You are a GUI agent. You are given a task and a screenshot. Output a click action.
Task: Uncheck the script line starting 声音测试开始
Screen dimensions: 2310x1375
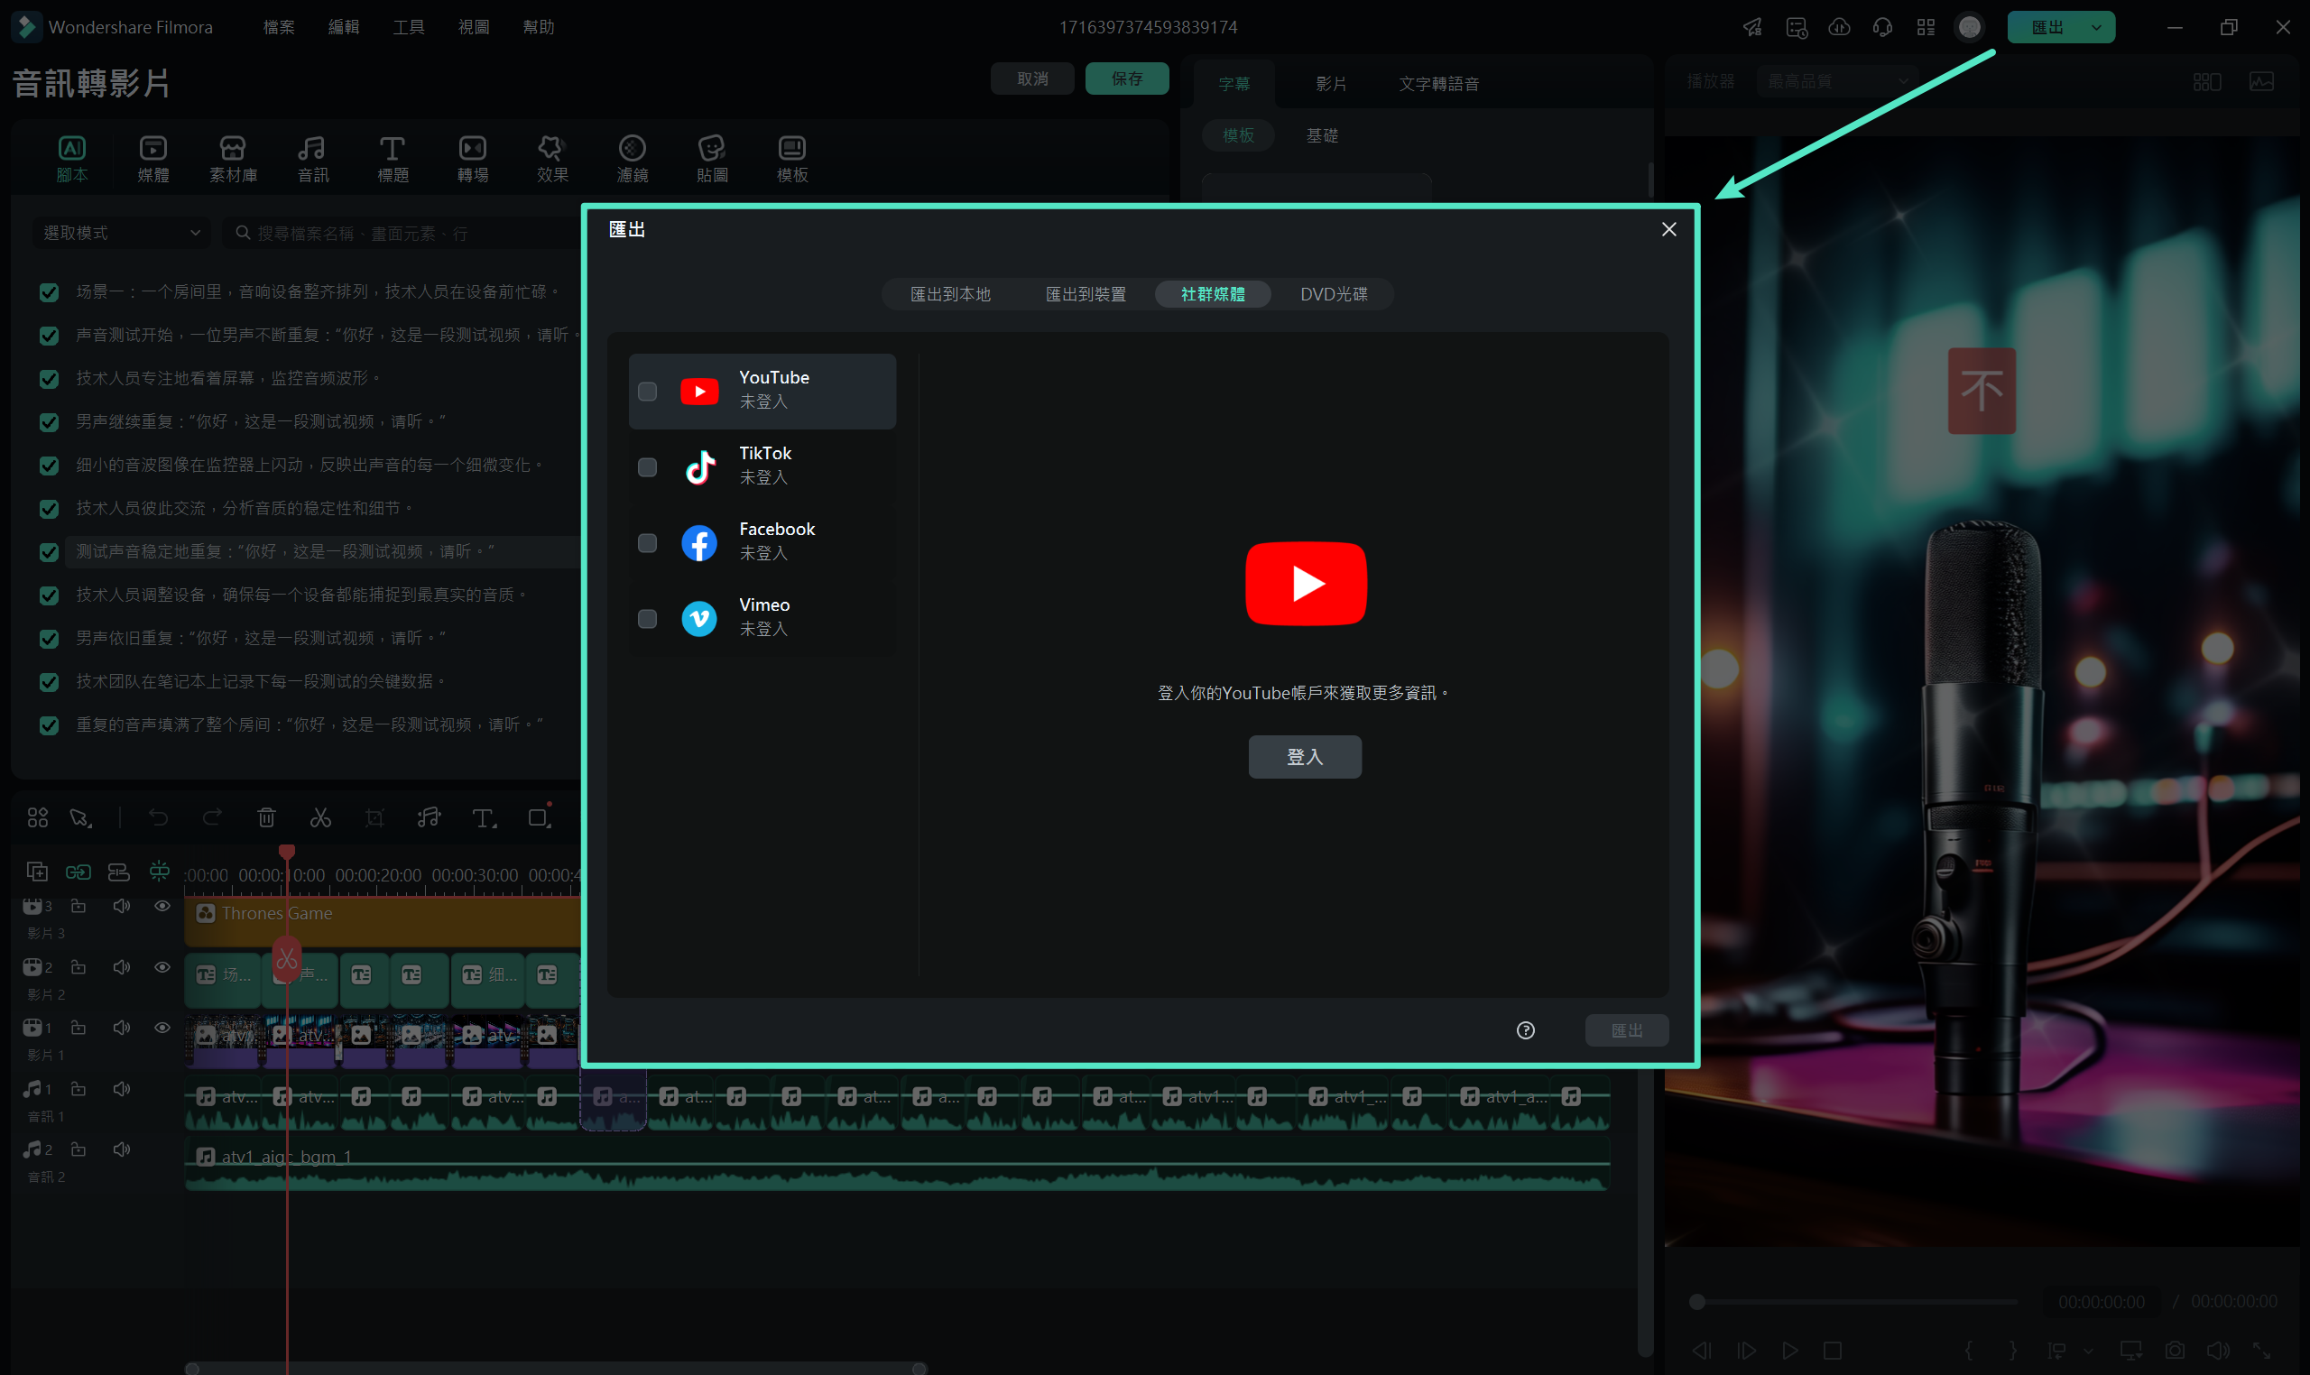pos(49,336)
